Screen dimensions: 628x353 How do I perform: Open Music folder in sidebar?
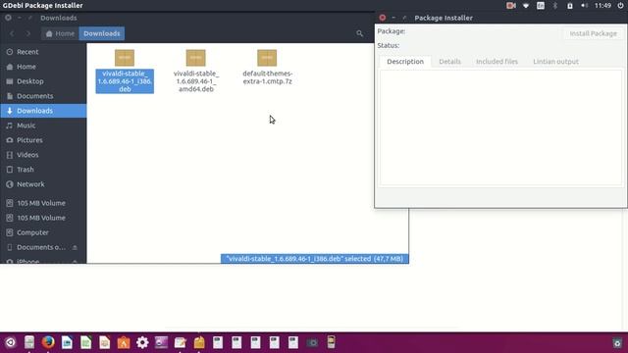[43, 126]
